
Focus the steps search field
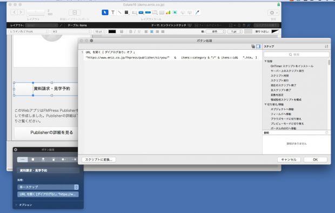[296, 55]
